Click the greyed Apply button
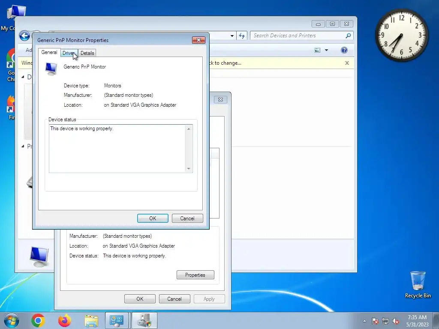 click(x=209, y=299)
